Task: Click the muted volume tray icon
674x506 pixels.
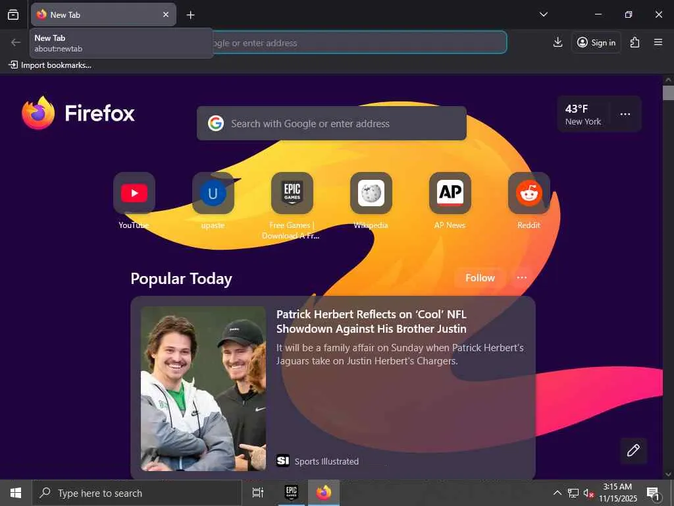Action: (x=588, y=493)
